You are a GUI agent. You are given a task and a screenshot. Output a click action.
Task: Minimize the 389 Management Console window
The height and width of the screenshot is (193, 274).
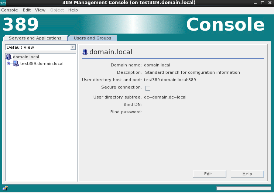click(255, 3)
